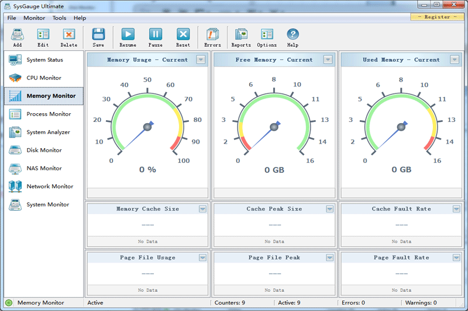Click 'Warnings: 0' in status bar

(421, 303)
